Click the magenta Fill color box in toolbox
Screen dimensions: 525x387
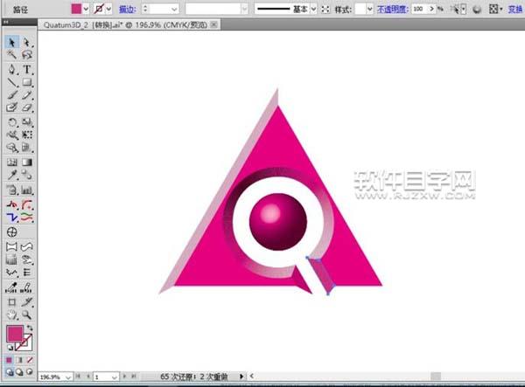(x=14, y=334)
